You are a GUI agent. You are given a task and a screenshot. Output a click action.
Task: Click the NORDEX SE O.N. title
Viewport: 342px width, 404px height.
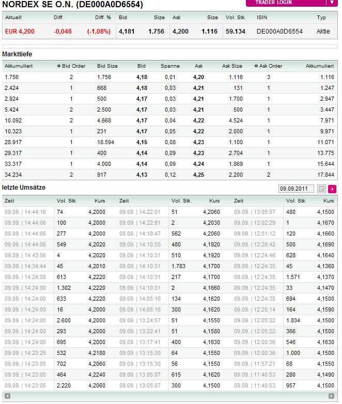[72, 4]
